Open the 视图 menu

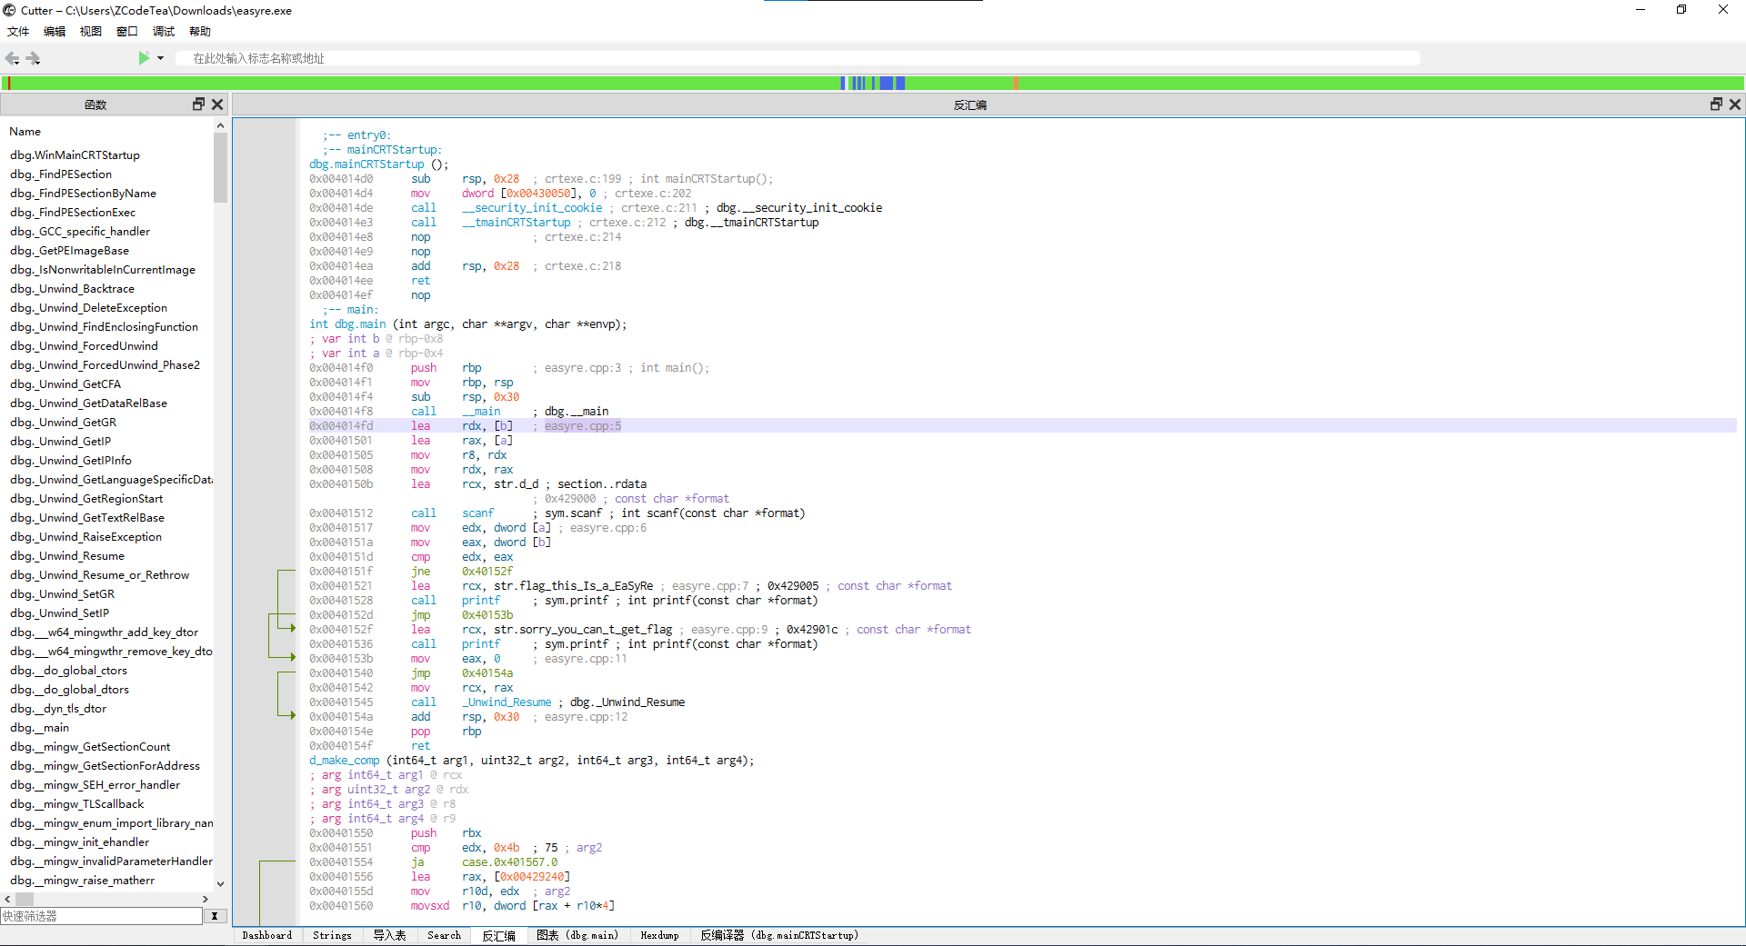tap(91, 32)
